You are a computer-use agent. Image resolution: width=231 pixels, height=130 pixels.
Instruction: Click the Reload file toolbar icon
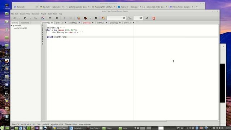click(x=50, y=18)
